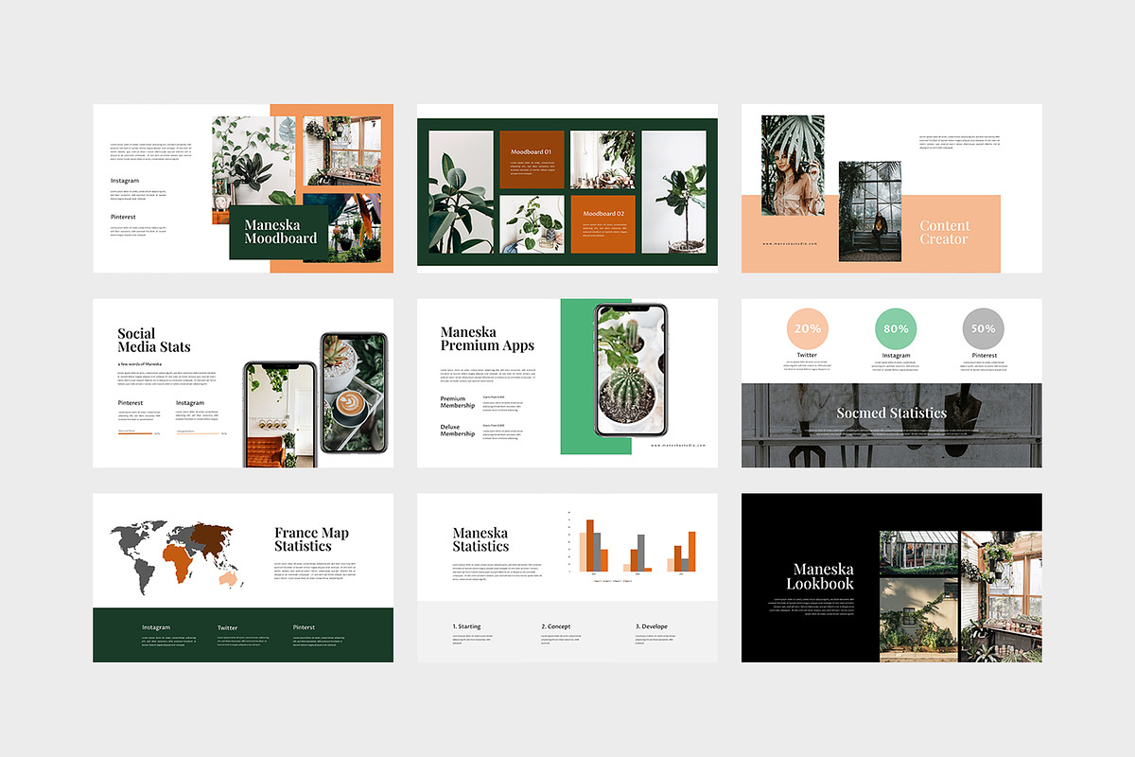1135x757 pixels.
Task: Click the tall window plants photo on the Lookbook slide
Action: (1002, 596)
